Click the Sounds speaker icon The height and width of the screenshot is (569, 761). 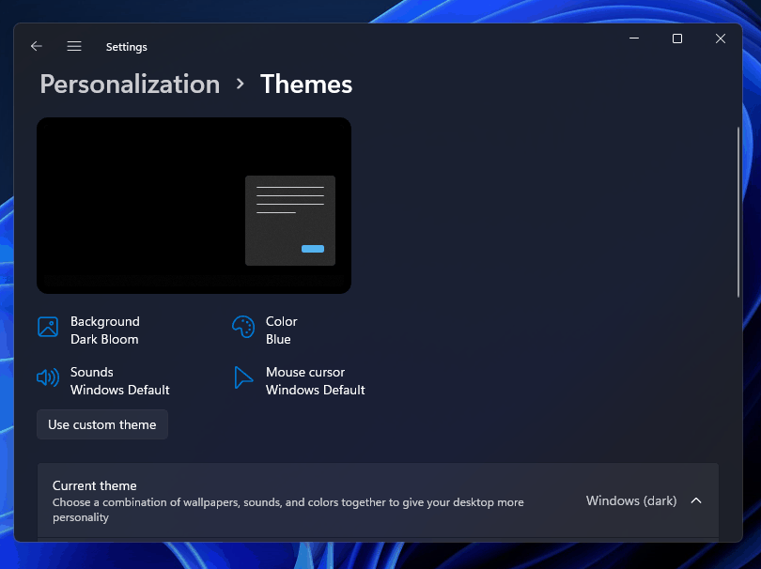point(48,377)
